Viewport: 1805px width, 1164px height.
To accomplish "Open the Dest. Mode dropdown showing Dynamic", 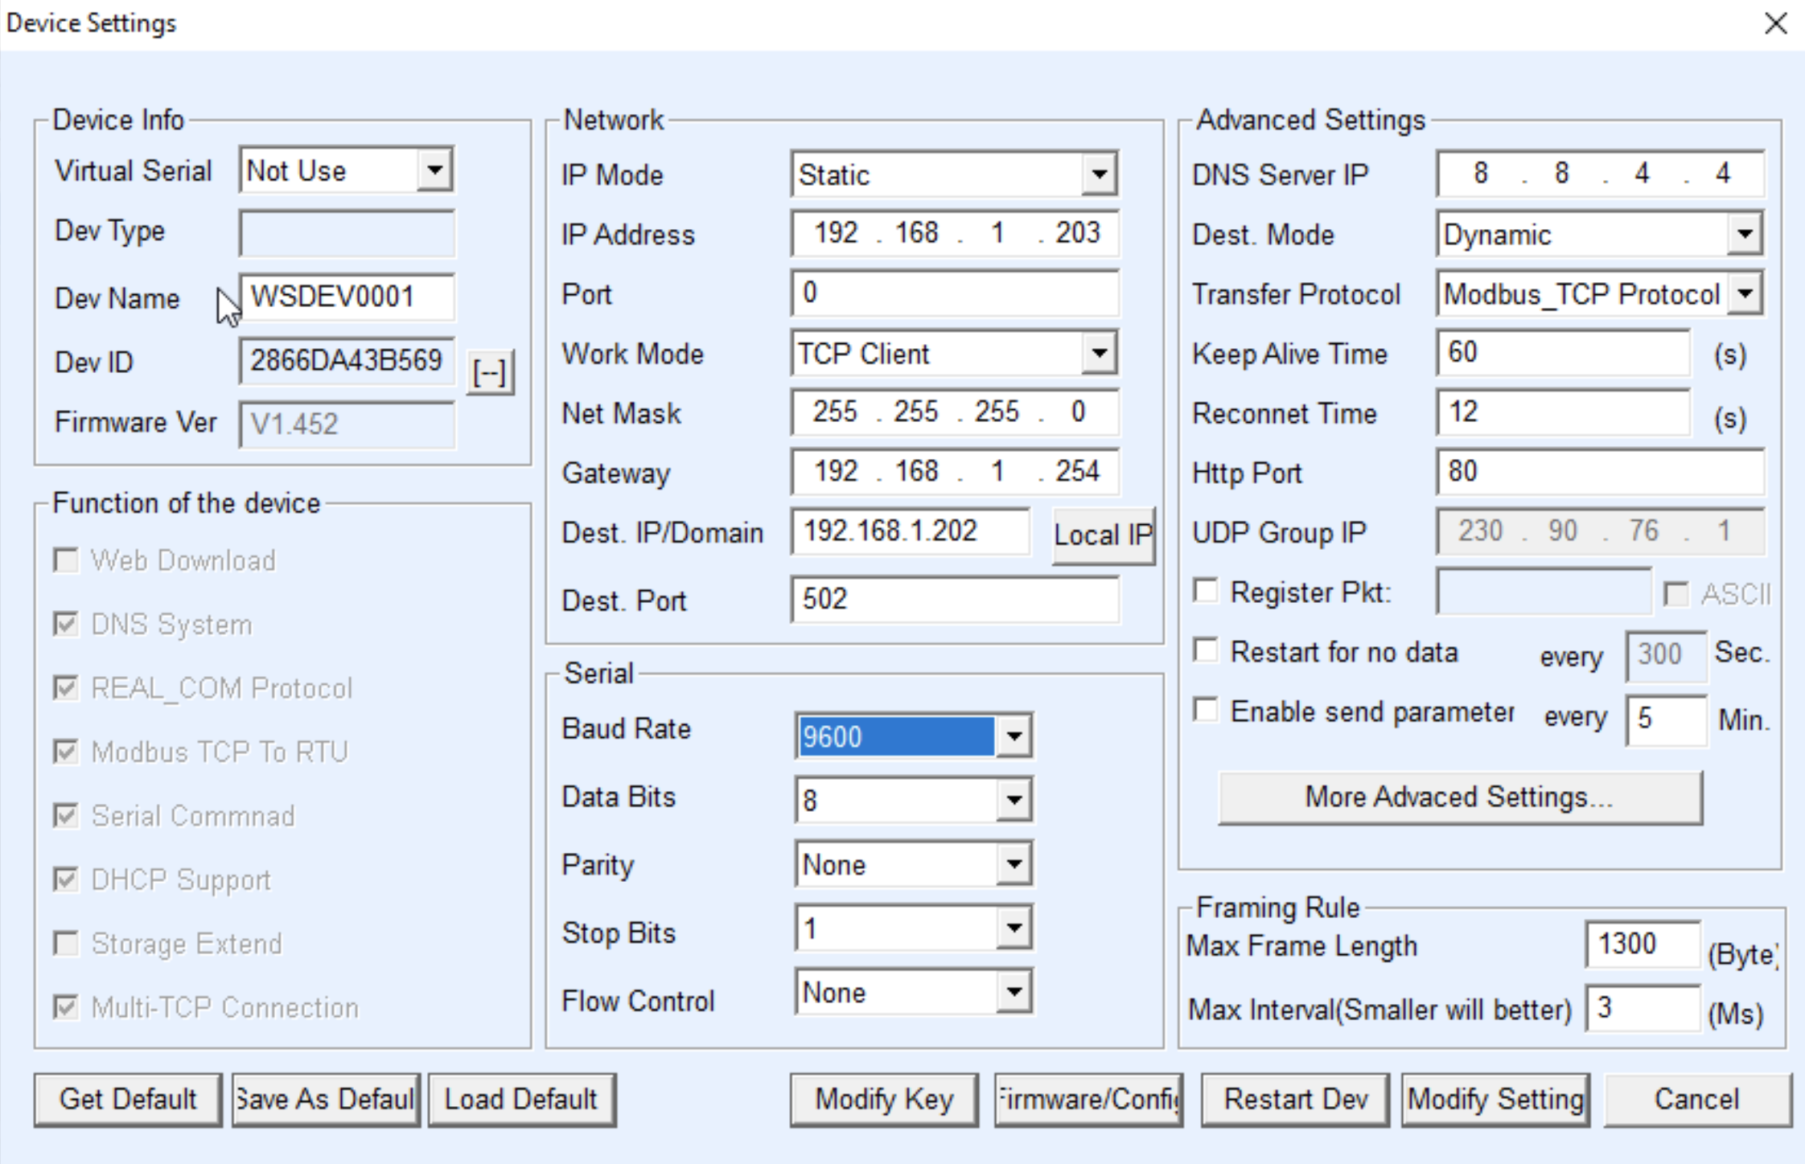I will pyautogui.click(x=1743, y=234).
